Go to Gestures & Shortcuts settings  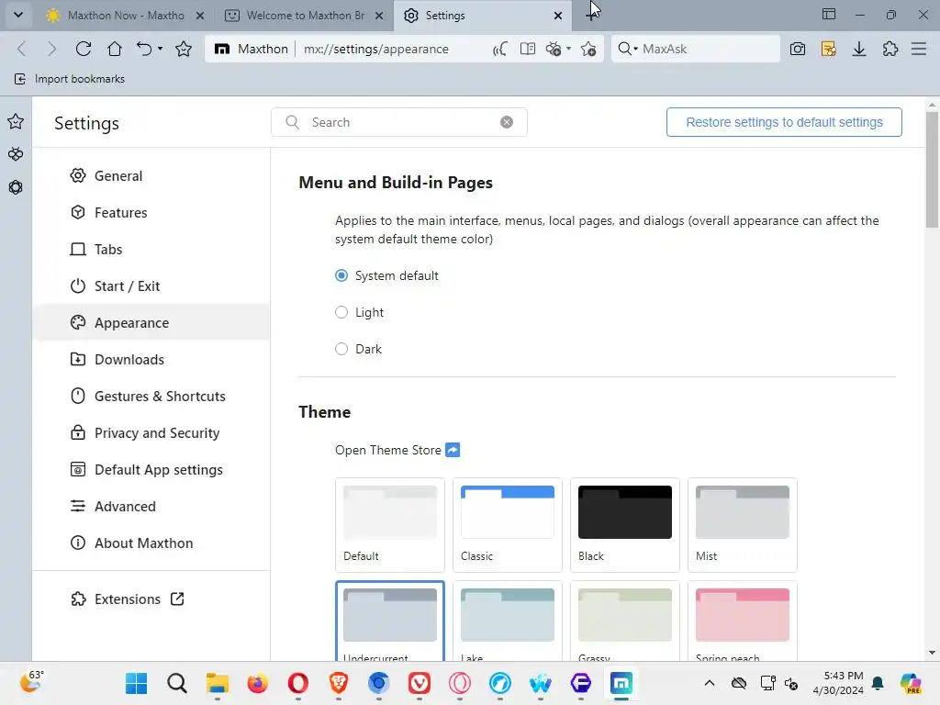pos(151,397)
